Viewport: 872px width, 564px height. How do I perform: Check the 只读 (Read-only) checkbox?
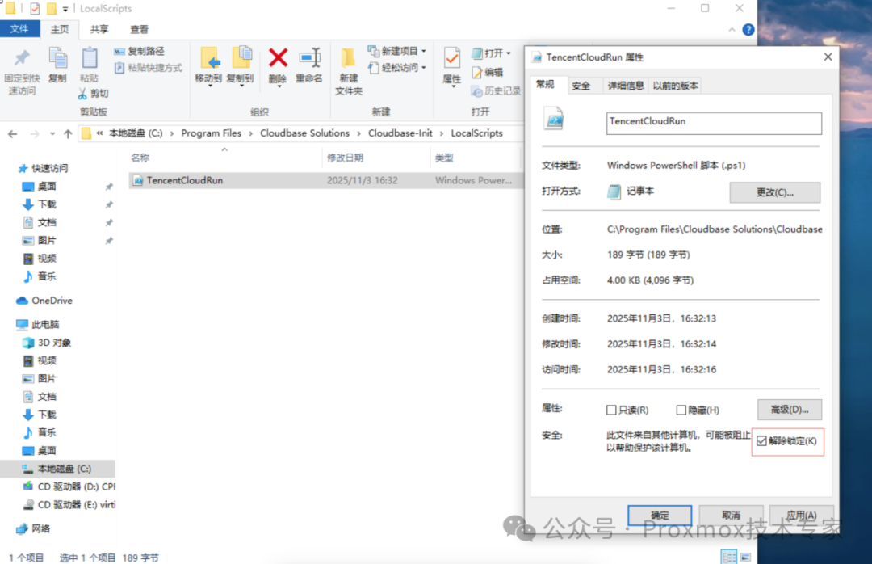pyautogui.click(x=611, y=410)
